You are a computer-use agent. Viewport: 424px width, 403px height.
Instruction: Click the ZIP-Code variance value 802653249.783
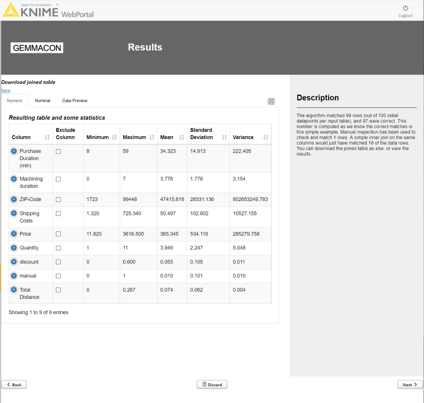tap(250, 199)
